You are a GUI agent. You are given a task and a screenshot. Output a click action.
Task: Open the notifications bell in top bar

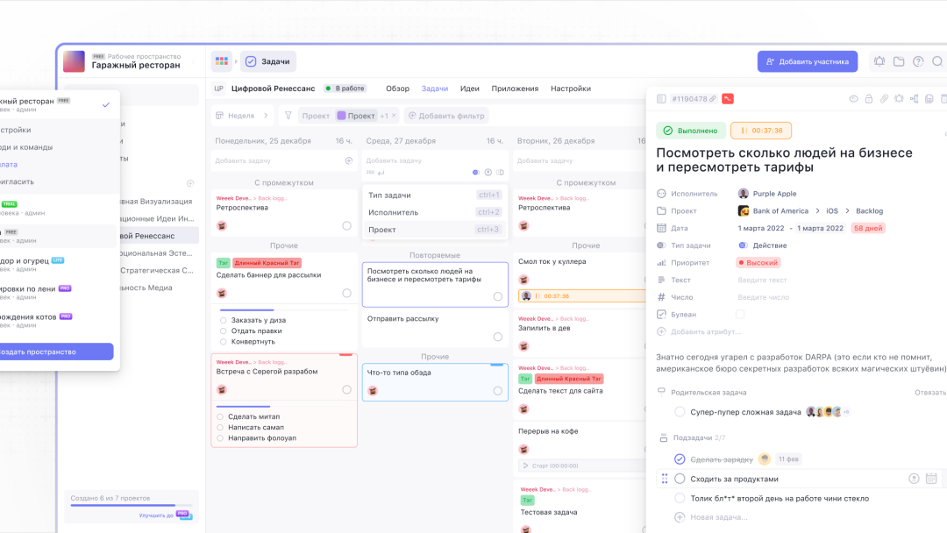point(879,61)
